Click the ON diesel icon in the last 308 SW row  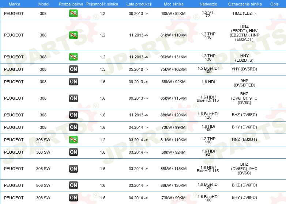pos(73,198)
